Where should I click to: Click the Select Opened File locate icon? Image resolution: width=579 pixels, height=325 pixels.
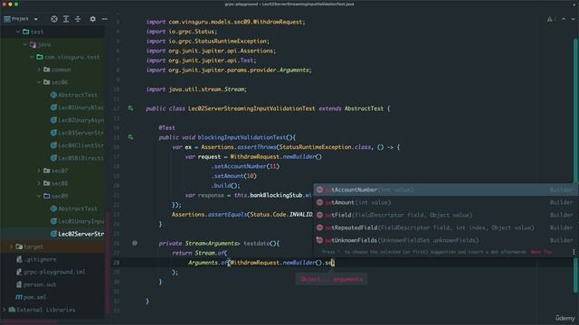[x=54, y=19]
